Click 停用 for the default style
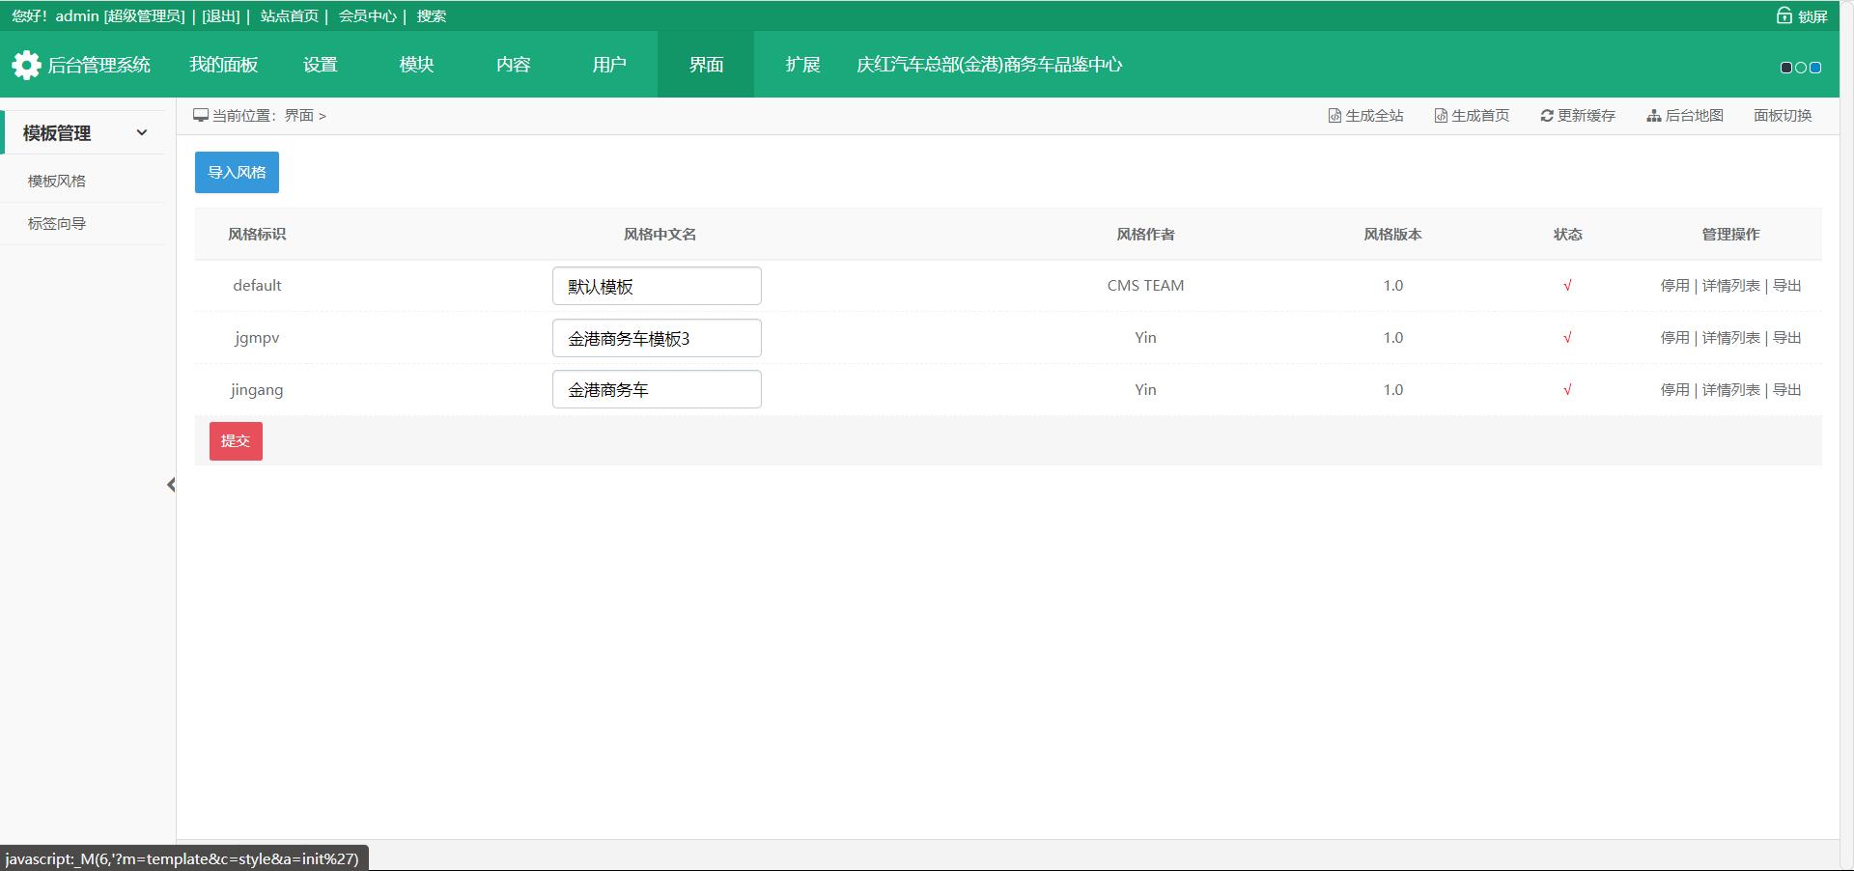 coord(1674,286)
